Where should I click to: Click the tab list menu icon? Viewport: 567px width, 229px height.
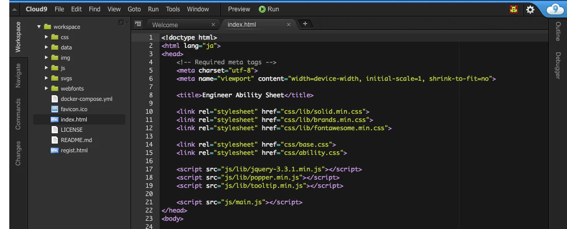tap(138, 24)
